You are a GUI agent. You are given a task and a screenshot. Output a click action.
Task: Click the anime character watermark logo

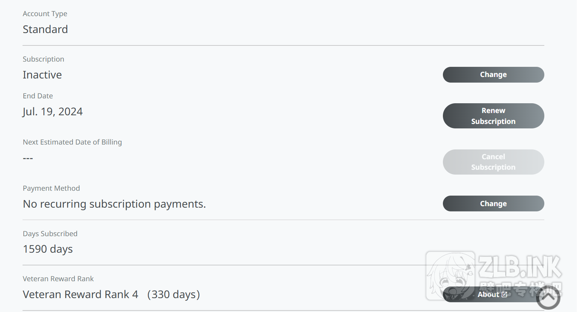450,276
